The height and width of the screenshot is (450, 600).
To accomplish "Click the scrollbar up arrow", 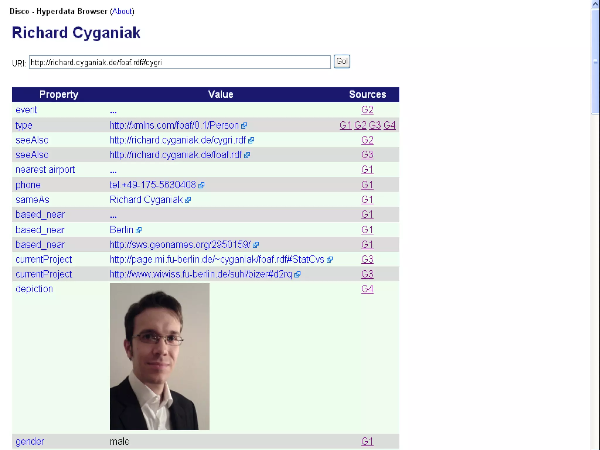I will pyautogui.click(x=595, y=4).
